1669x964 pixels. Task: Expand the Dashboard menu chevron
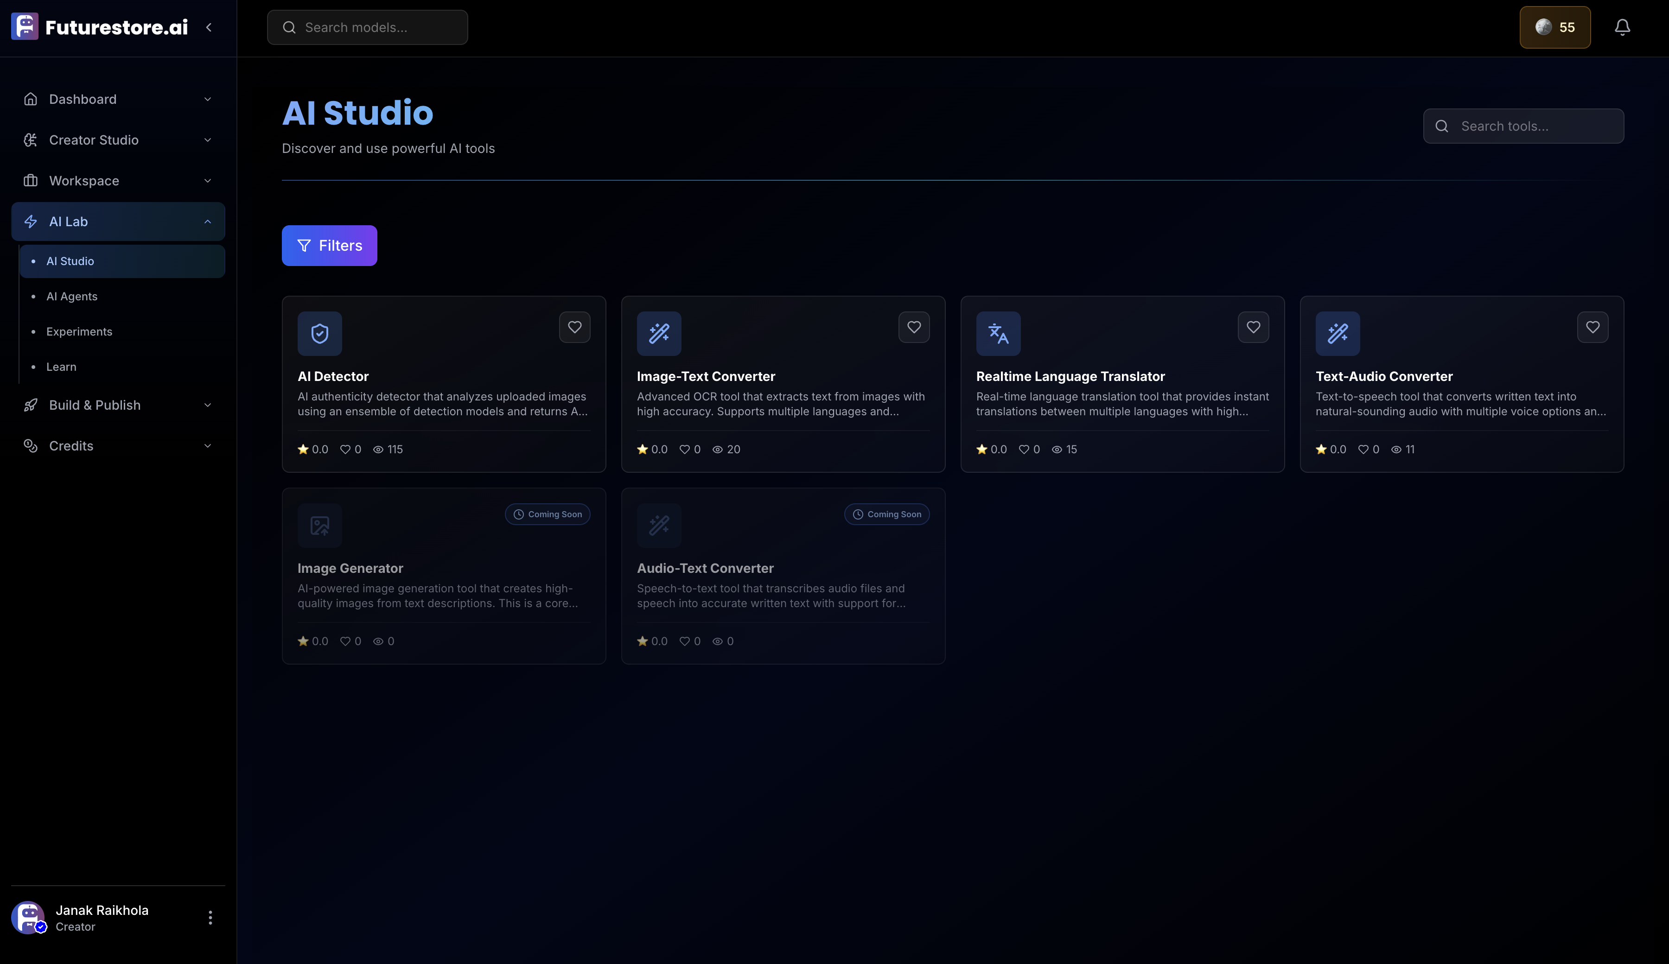tap(207, 99)
